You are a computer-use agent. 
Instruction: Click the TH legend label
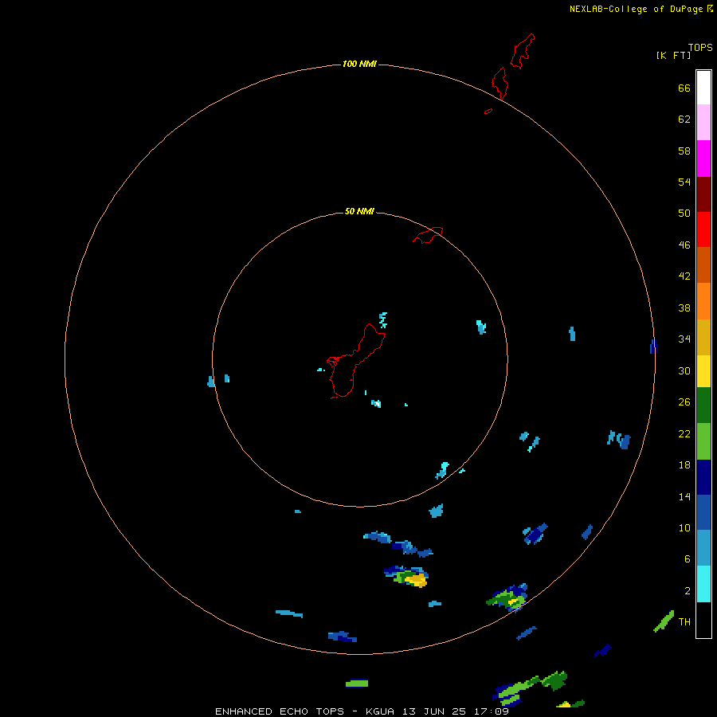tap(684, 622)
